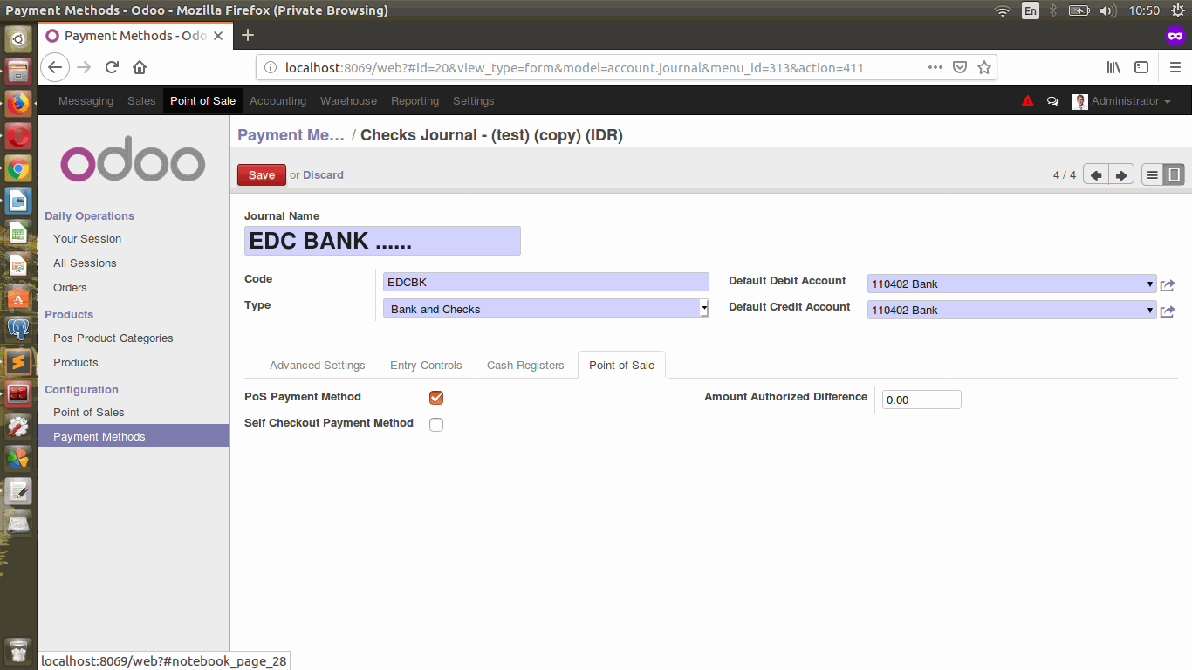
Task: Reload the page in Firefox
Action: (x=112, y=67)
